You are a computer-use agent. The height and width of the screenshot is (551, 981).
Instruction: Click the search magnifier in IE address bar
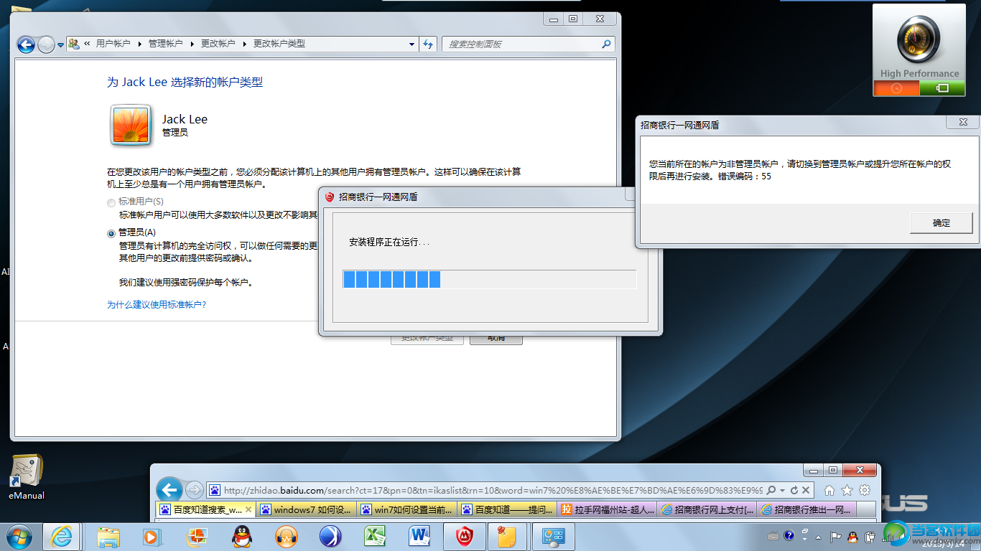tap(771, 491)
